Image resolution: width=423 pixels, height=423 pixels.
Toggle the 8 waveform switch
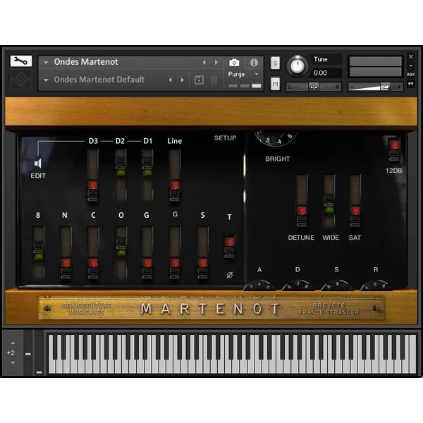(38, 252)
